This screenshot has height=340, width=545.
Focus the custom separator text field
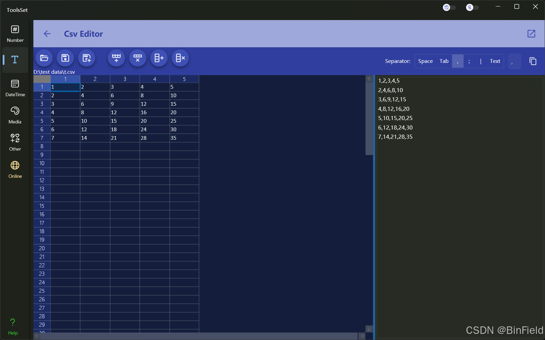515,61
